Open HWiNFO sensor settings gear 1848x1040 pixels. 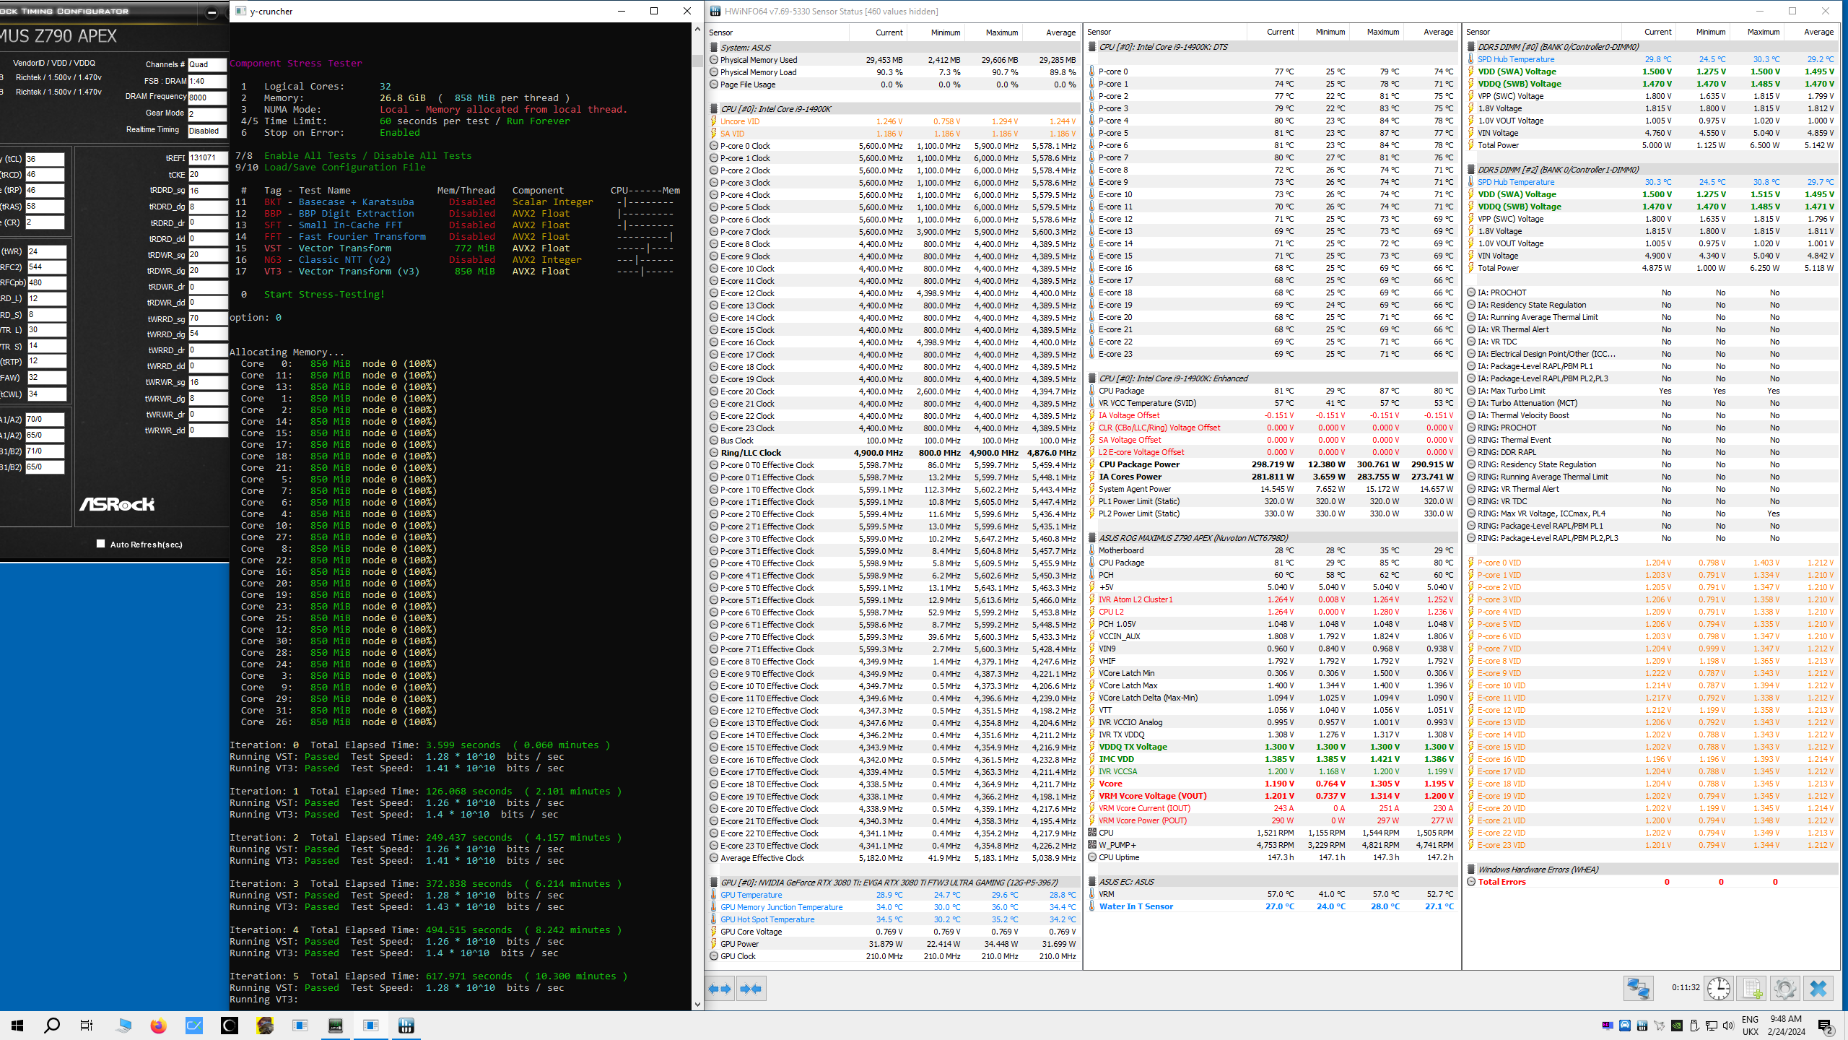pos(1784,988)
